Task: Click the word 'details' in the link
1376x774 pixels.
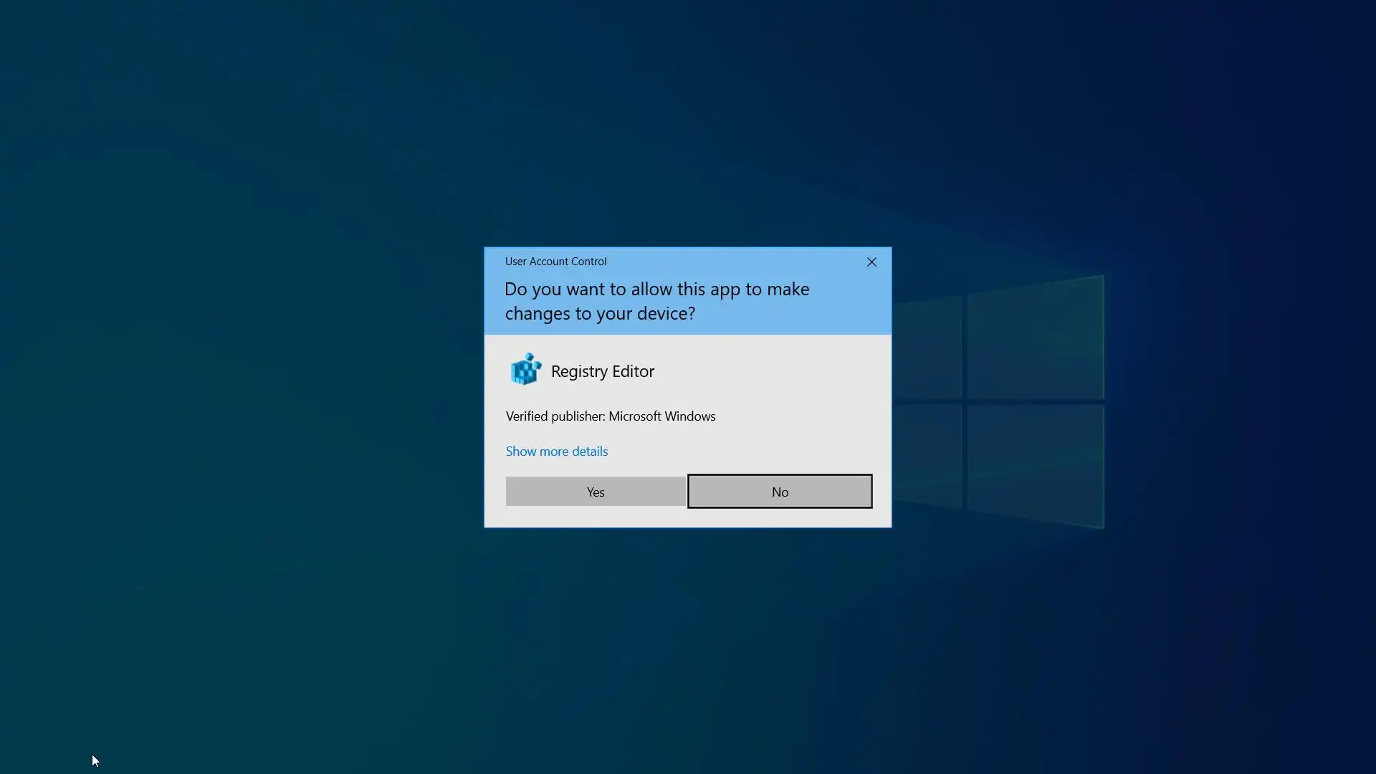Action: click(590, 451)
